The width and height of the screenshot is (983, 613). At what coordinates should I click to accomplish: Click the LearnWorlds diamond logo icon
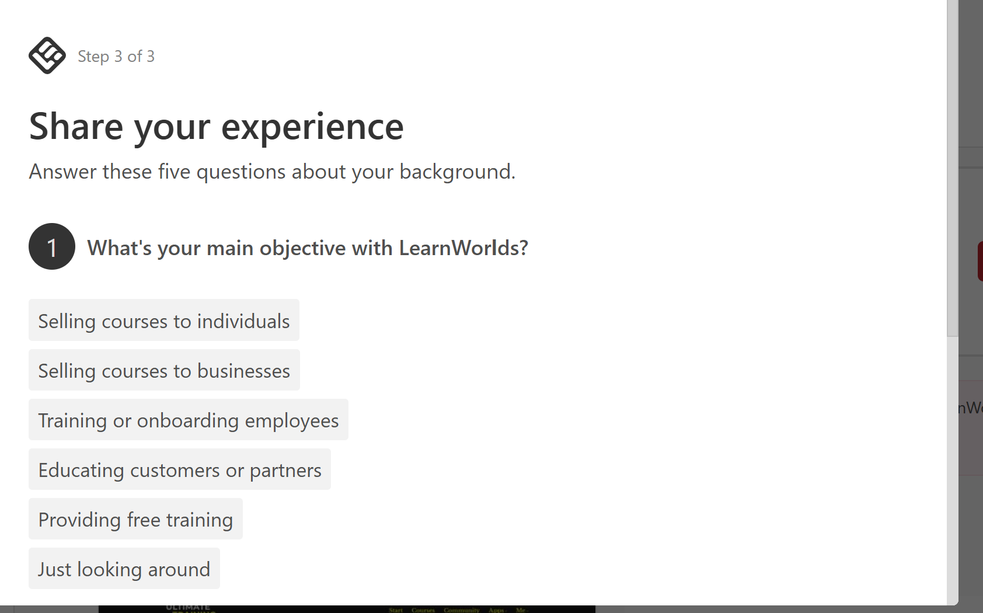click(47, 55)
